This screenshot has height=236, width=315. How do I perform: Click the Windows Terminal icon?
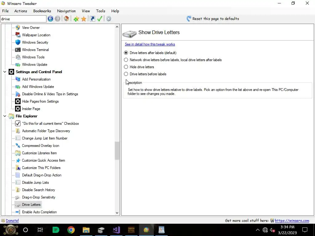coord(18,50)
